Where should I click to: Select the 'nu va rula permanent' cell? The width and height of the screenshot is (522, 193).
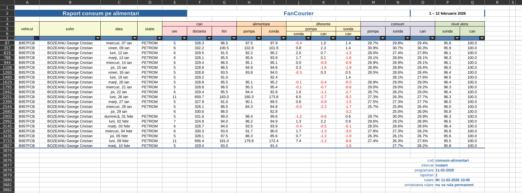pos(454,185)
